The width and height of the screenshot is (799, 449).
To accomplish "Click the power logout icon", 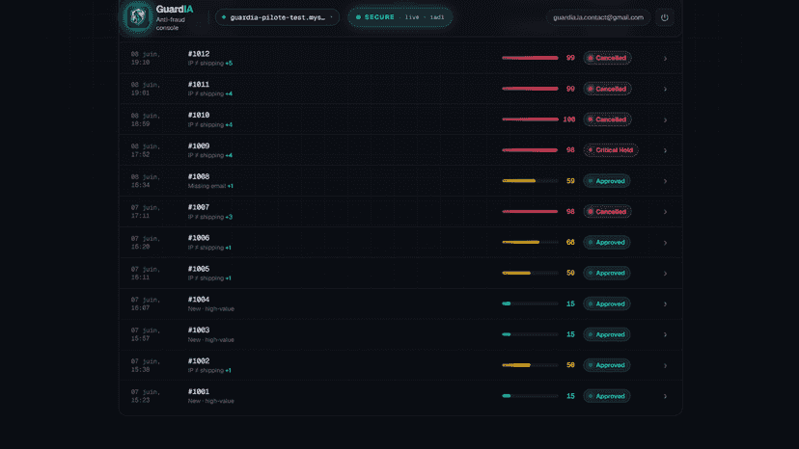I will [x=665, y=17].
